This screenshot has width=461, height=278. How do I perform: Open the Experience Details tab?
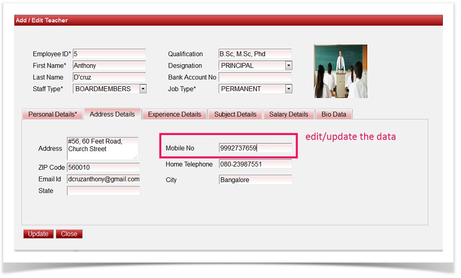tap(175, 114)
